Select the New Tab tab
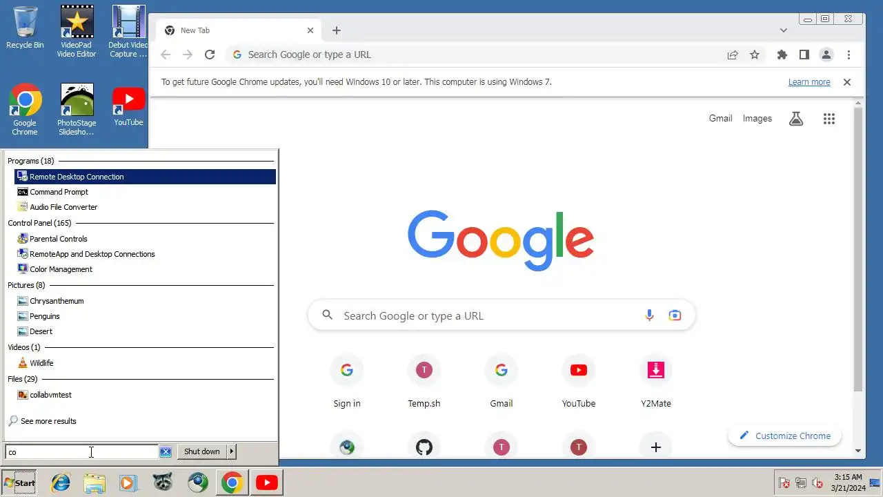This screenshot has width=883, height=497. (237, 30)
